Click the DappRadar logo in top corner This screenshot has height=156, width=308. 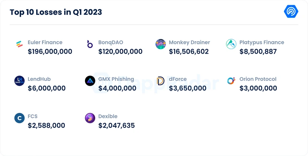(x=291, y=11)
